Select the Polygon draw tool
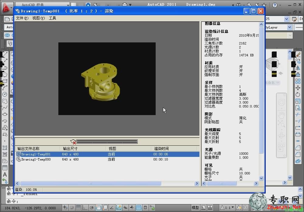The image size is (304, 212). click(5, 74)
